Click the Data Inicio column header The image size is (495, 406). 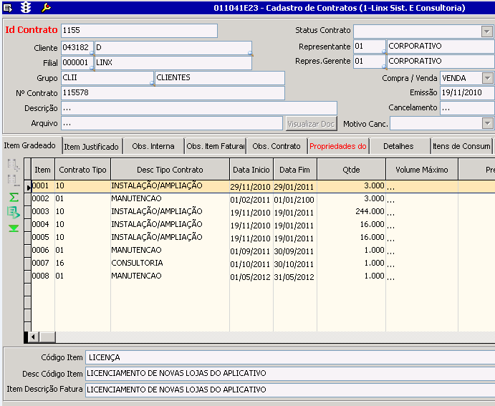pos(251,170)
